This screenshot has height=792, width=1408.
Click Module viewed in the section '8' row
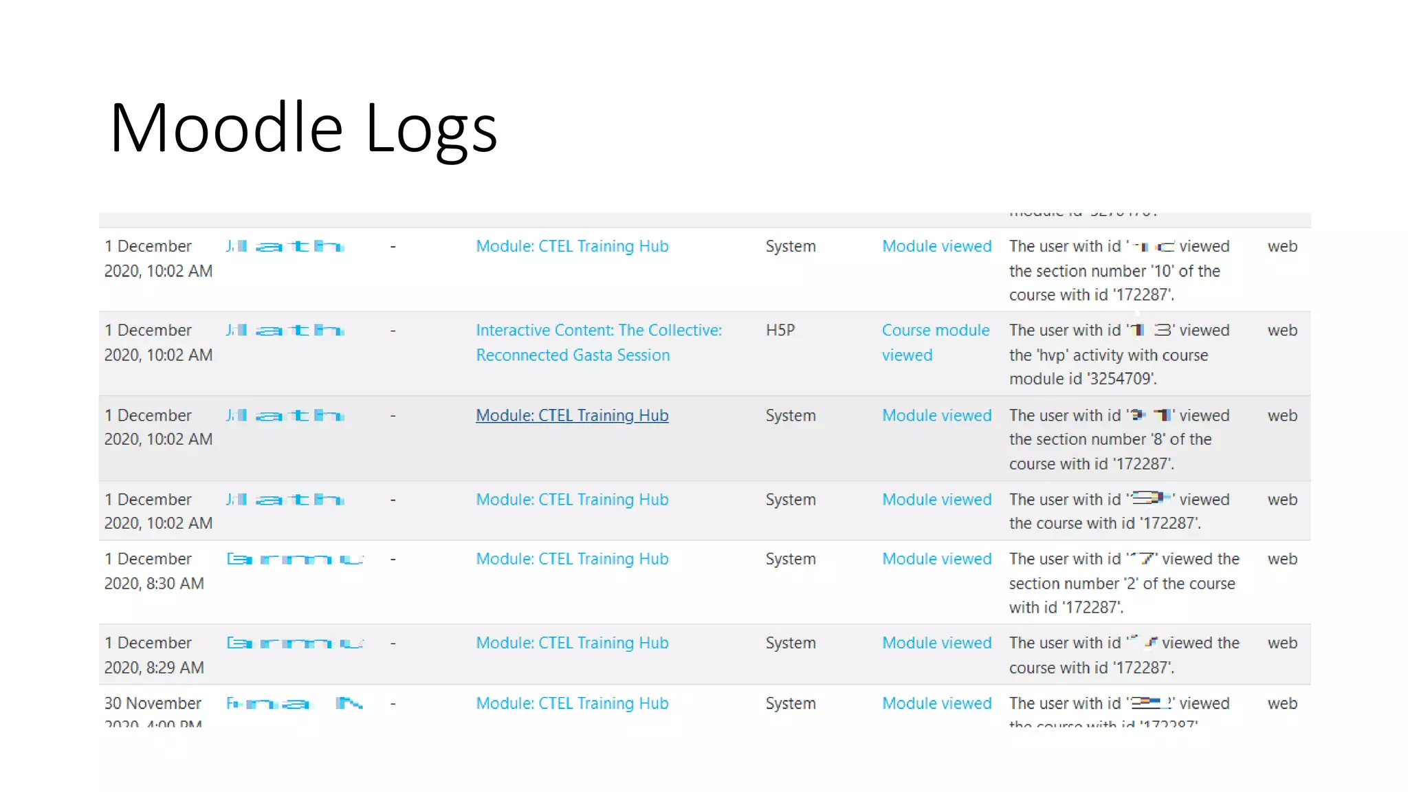coord(937,415)
